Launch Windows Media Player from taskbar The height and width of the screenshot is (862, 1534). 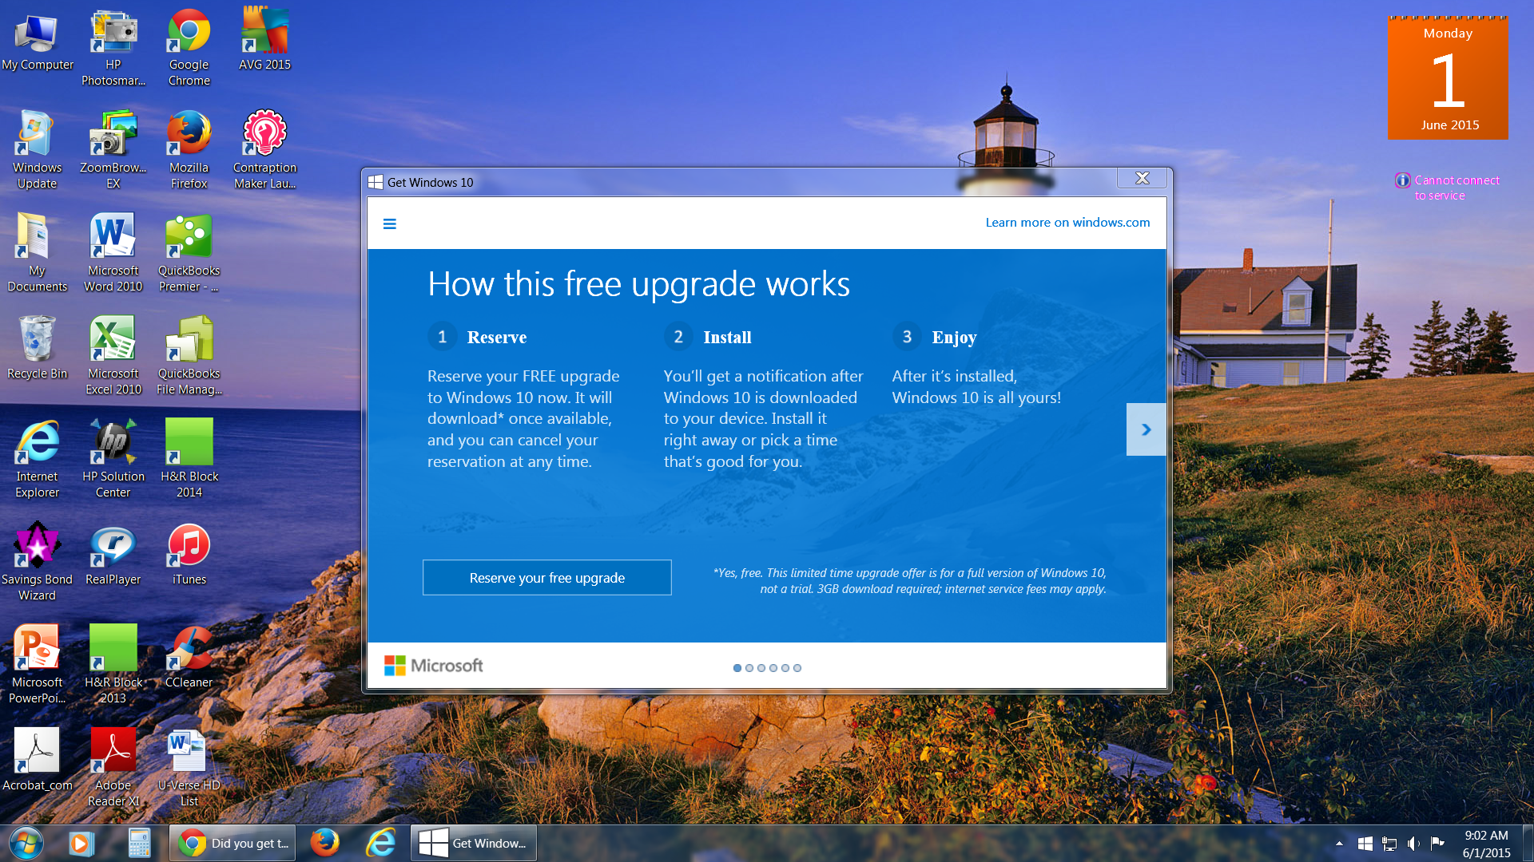pos(81,843)
